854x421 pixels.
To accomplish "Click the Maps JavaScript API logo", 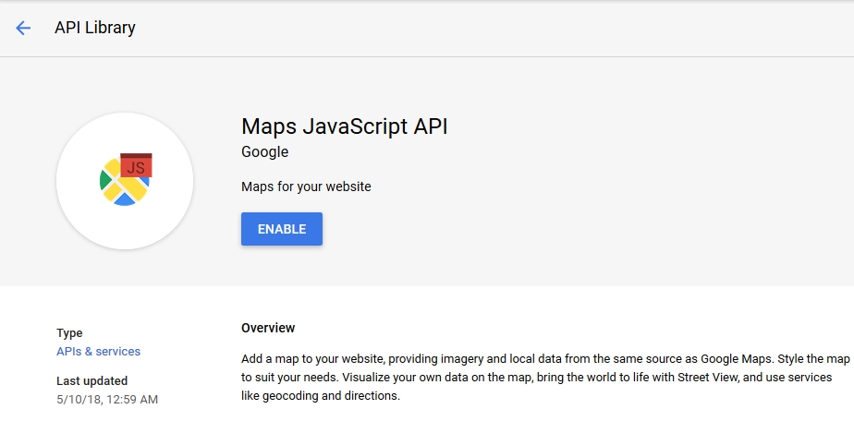I will tap(125, 180).
